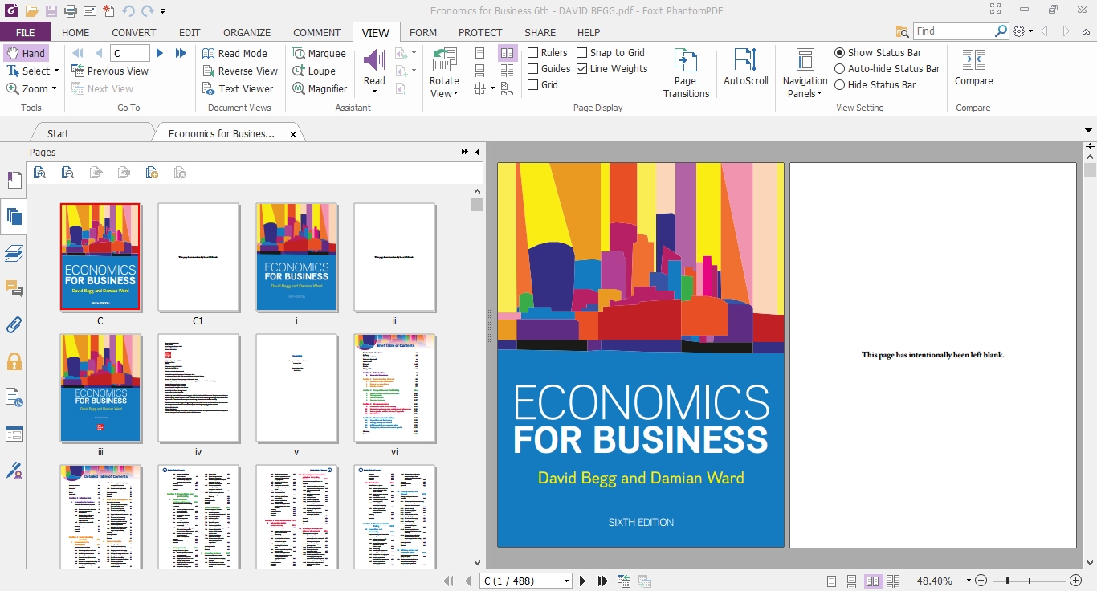Click the Print icon in quick access toolbar
Image resolution: width=1097 pixels, height=591 pixels.
pos(71,11)
